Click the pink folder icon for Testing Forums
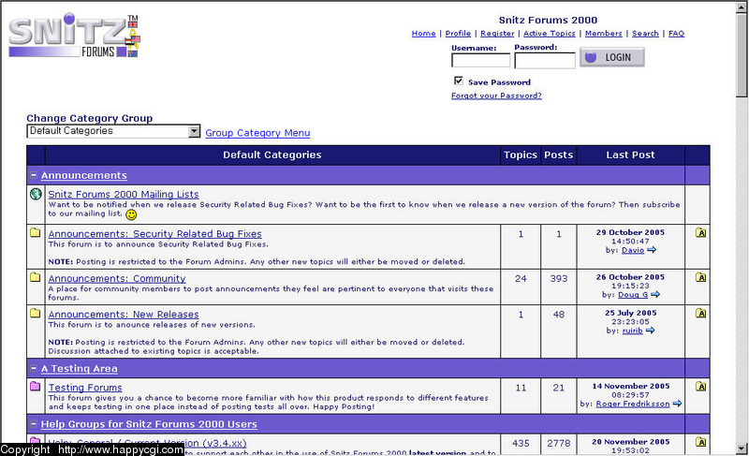Screen dimensions: 749x456 click(x=36, y=386)
